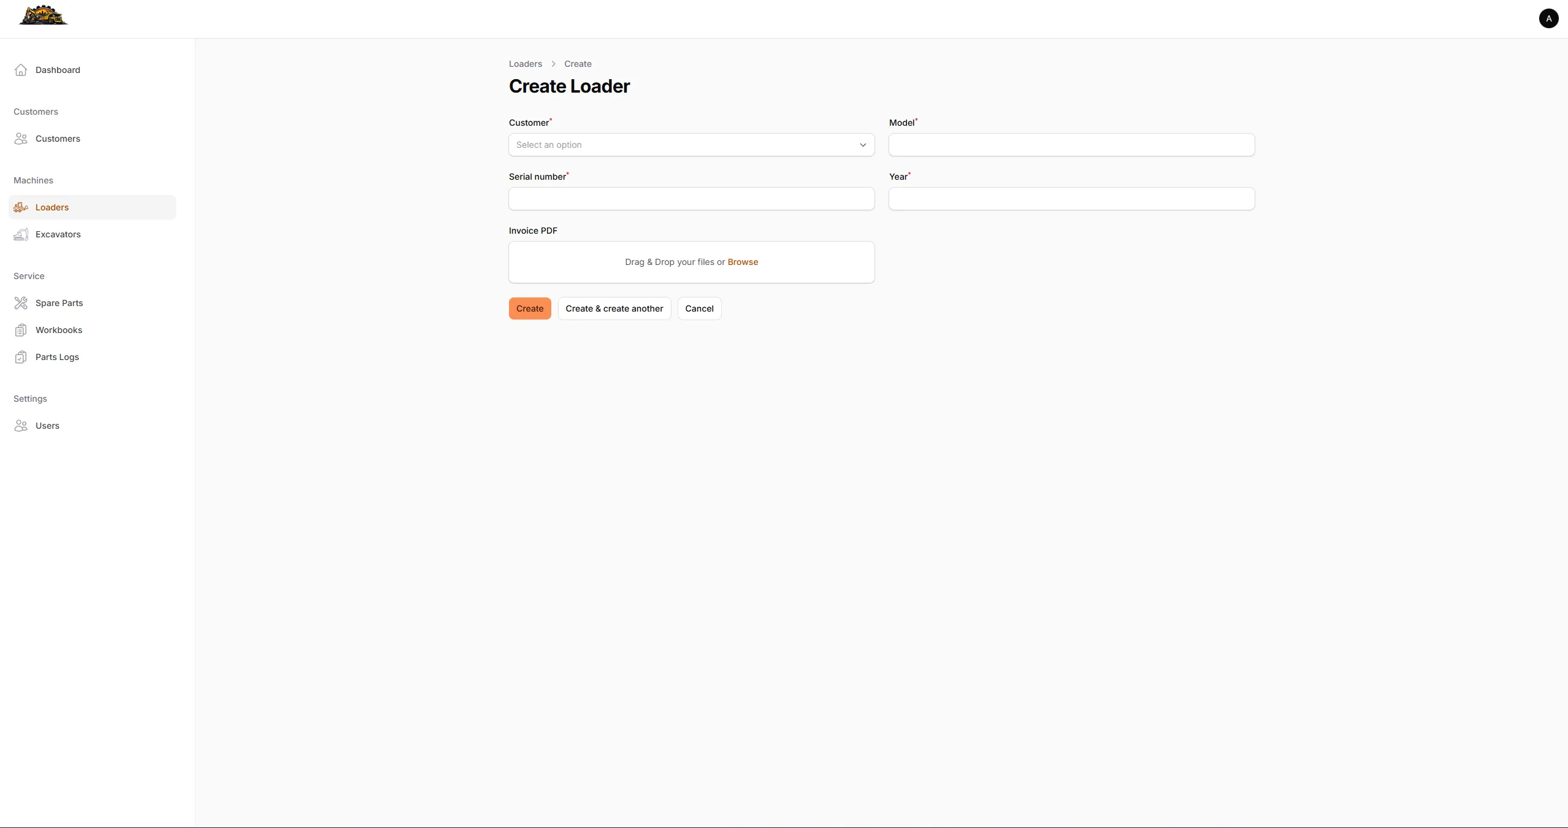Open Dashboard from the sidebar
The width and height of the screenshot is (1568, 828).
(x=92, y=70)
